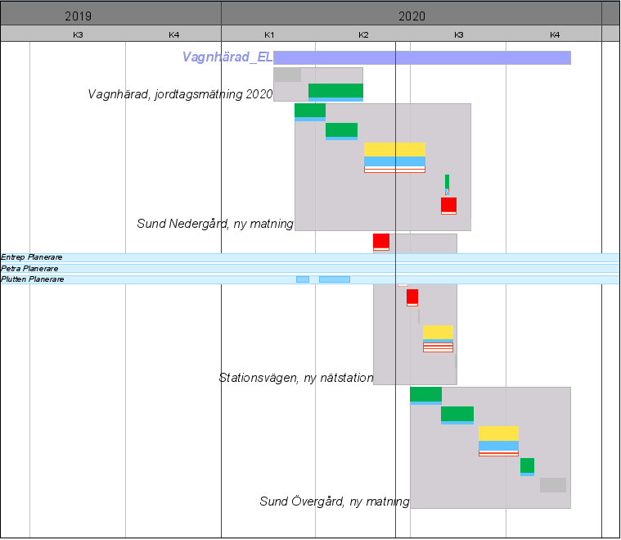Select second green task in Sund Övergård
621x540 pixels.
[457, 415]
